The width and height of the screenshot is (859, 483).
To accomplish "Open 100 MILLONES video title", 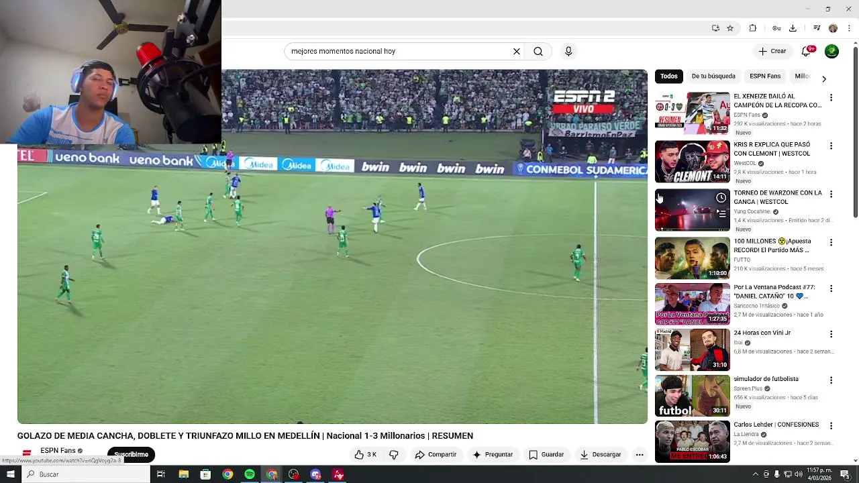I will [x=772, y=246].
